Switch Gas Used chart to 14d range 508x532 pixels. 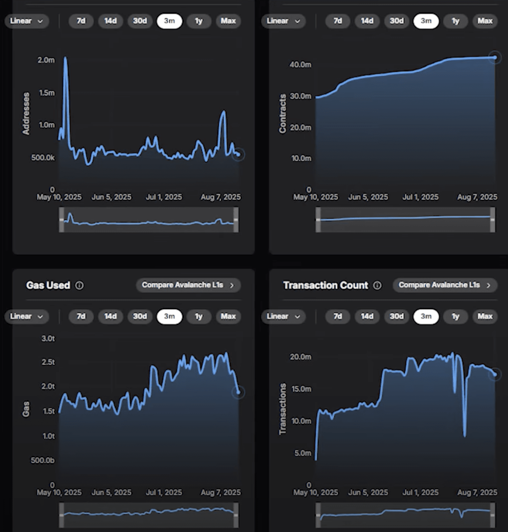tap(110, 316)
